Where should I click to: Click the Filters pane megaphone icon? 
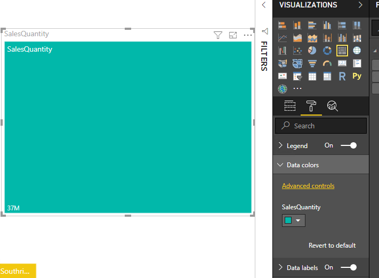pyautogui.click(x=265, y=31)
